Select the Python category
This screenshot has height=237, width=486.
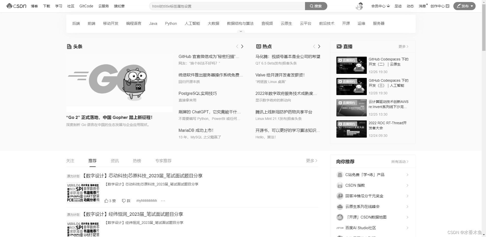pyautogui.click(x=171, y=24)
